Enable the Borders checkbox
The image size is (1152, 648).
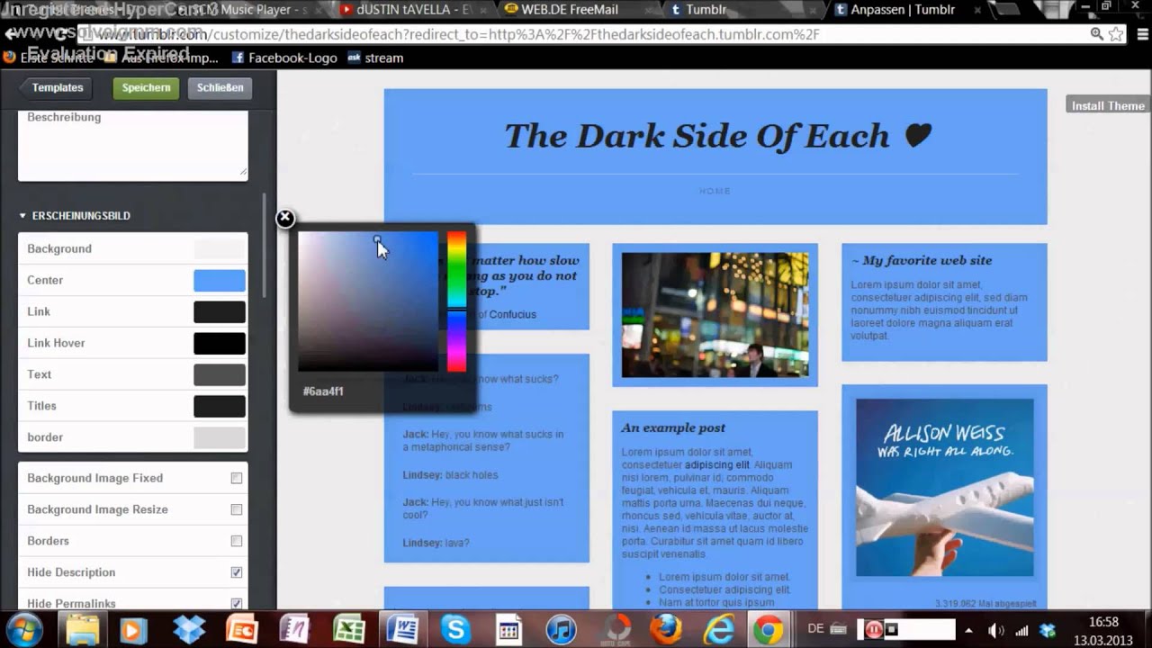click(x=236, y=541)
